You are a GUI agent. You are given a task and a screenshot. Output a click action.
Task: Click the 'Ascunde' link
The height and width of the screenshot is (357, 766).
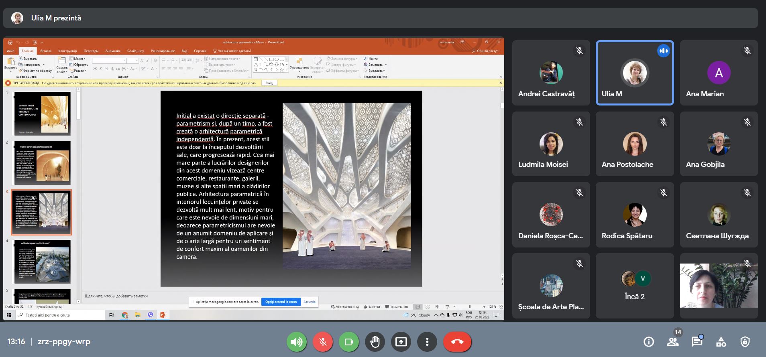click(x=309, y=302)
